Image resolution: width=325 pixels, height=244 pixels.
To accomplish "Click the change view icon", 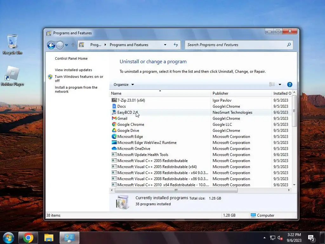I will (272, 85).
